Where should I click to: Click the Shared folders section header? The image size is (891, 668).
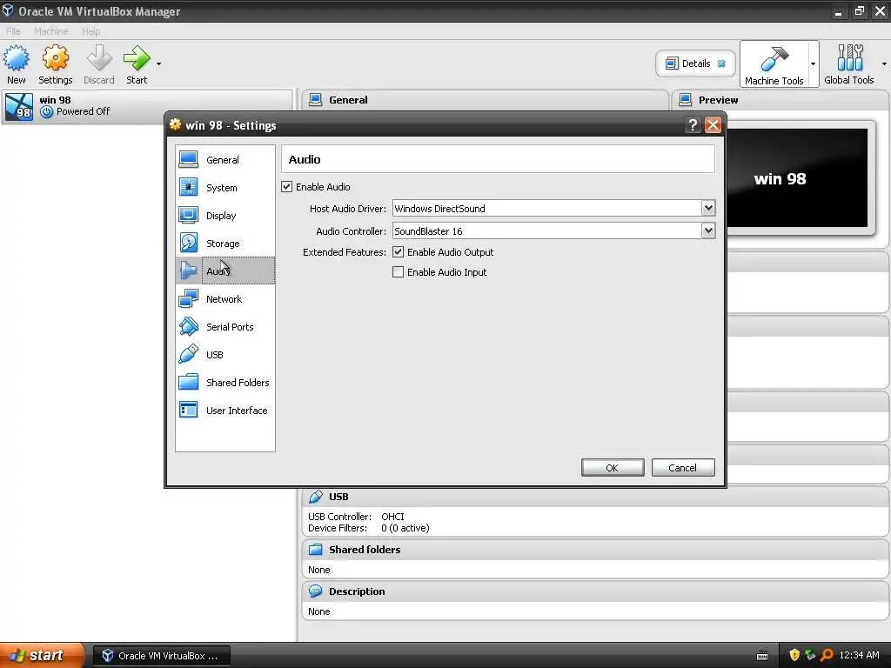pyautogui.click(x=595, y=550)
